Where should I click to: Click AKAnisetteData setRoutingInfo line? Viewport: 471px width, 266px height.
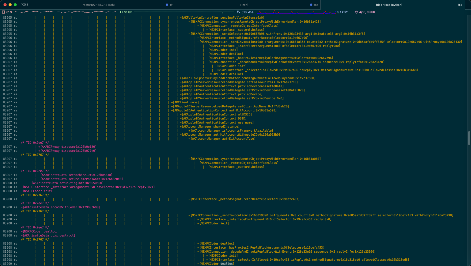66,183
